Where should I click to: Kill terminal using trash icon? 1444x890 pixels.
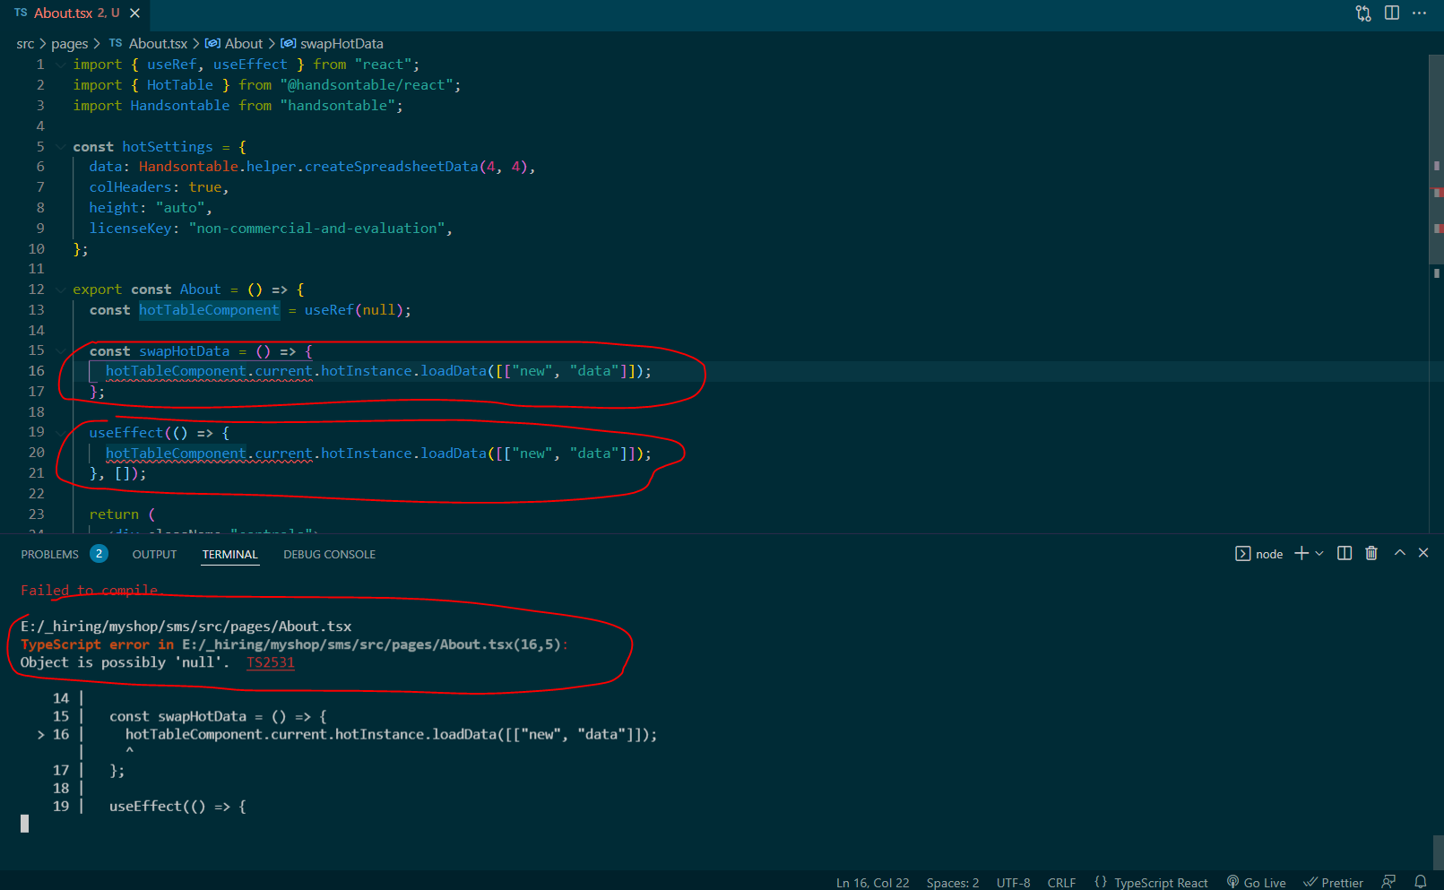[x=1371, y=554]
